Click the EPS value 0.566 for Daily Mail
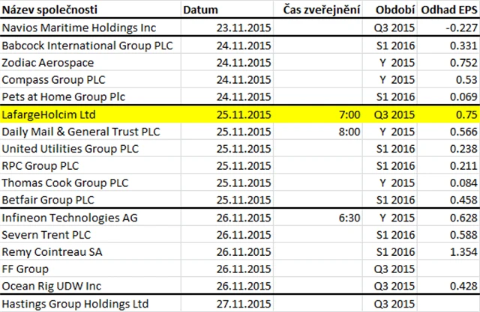 (x=463, y=132)
